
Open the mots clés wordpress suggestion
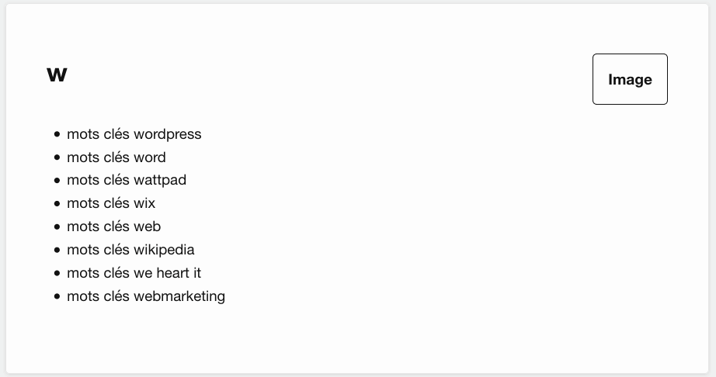tap(134, 134)
